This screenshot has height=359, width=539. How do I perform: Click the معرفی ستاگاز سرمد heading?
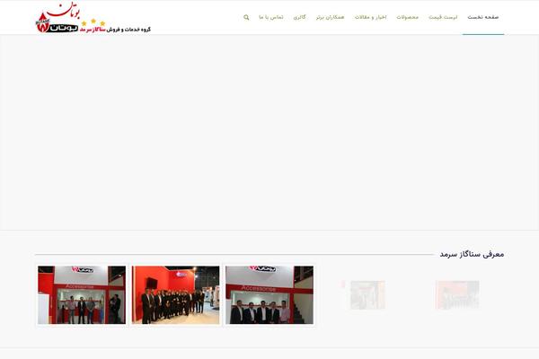point(472,254)
